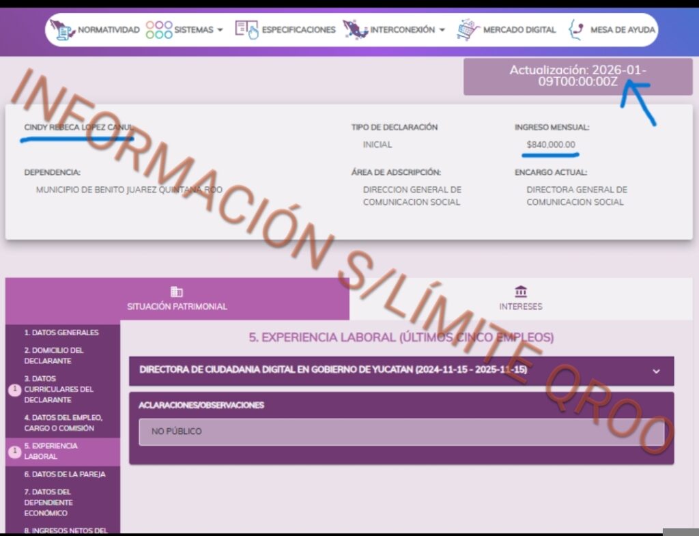Click the Normatividad document icon

click(62, 30)
